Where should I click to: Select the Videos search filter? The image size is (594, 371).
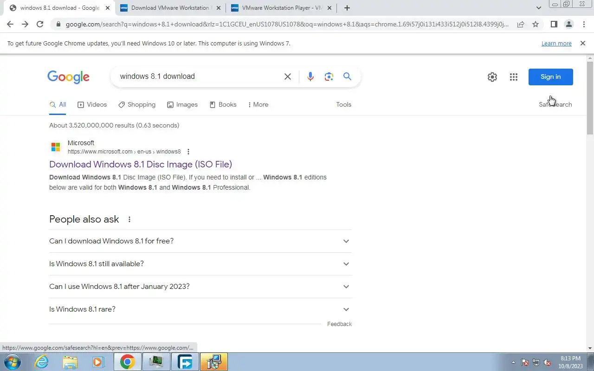(92, 105)
